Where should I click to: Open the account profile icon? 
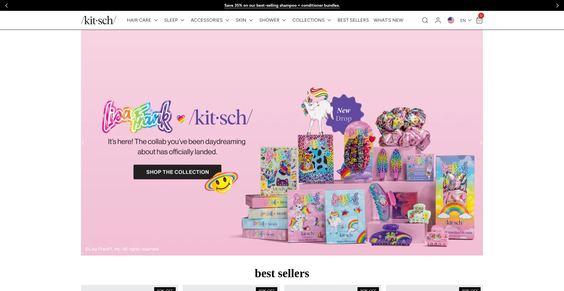point(438,20)
